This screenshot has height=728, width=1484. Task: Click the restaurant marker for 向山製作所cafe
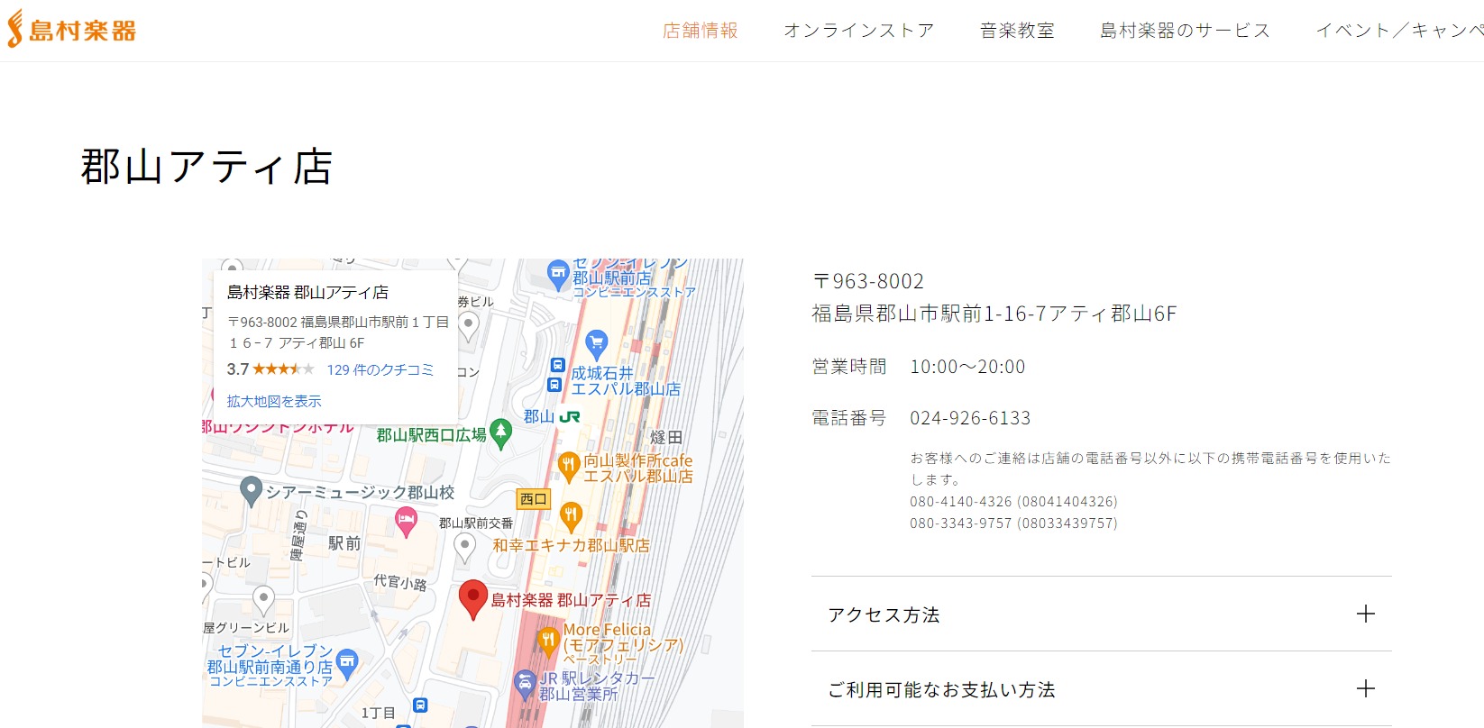(x=568, y=468)
